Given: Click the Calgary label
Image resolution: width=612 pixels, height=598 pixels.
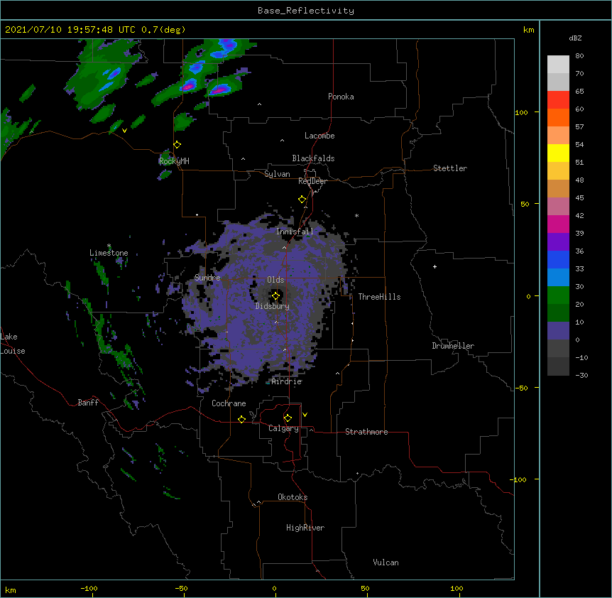Looking at the screenshot, I should (283, 428).
